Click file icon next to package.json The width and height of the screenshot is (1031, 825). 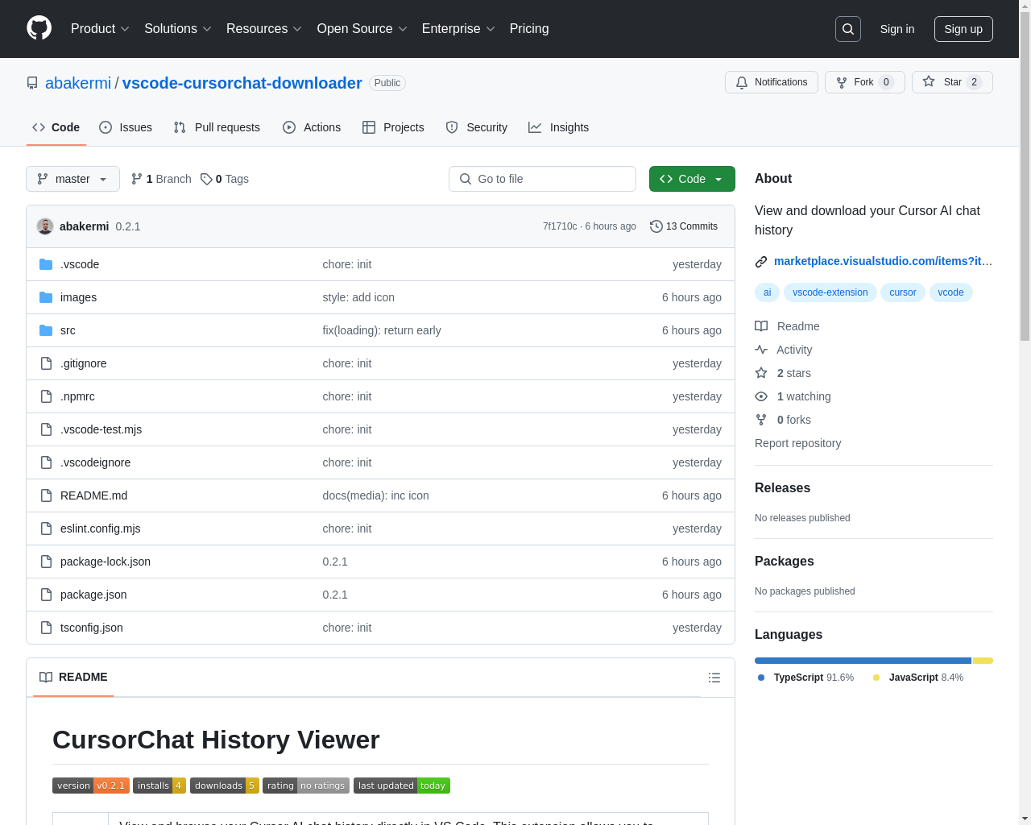point(46,595)
